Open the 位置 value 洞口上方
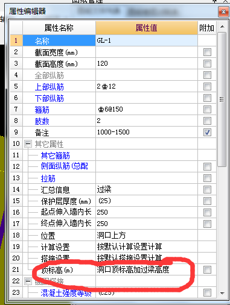Screen dimensions: 230x305 147,235
